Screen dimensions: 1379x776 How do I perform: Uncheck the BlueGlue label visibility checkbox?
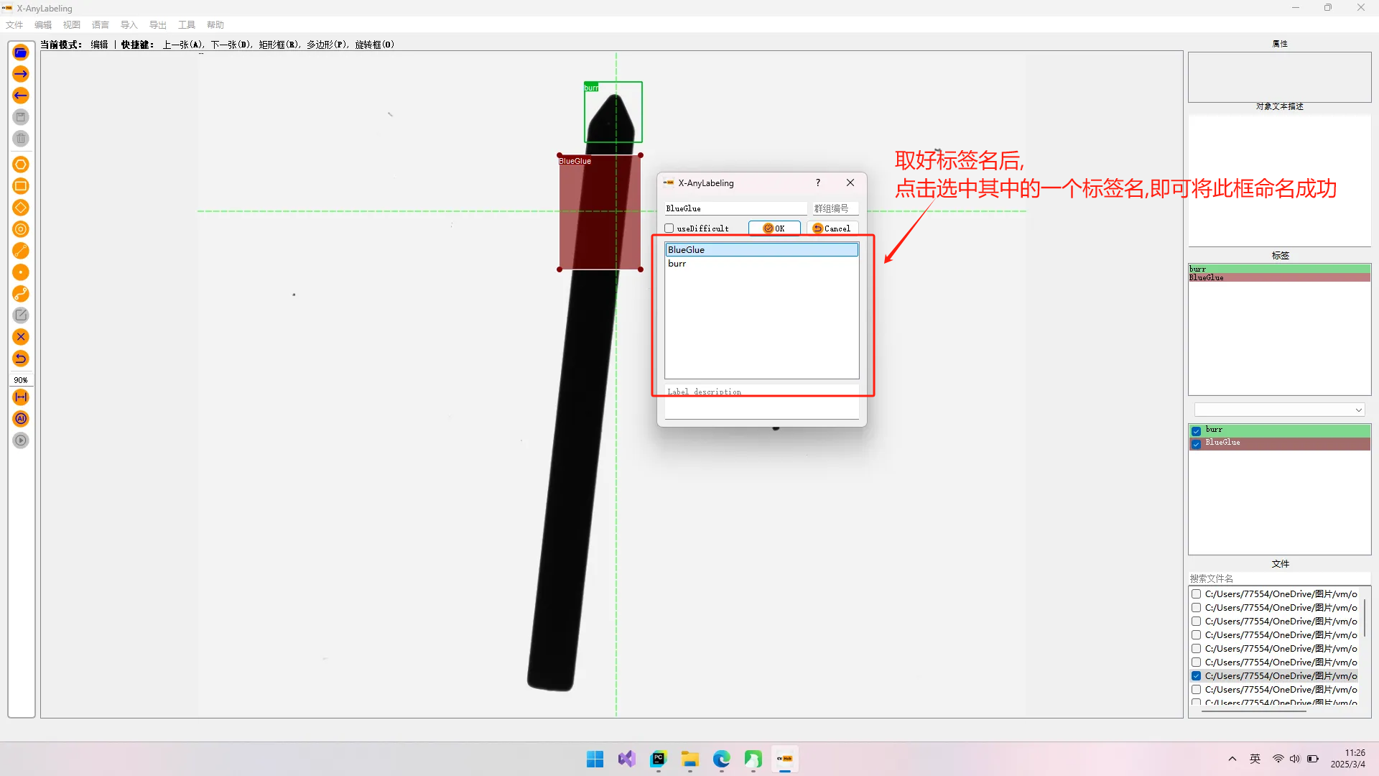(1196, 443)
